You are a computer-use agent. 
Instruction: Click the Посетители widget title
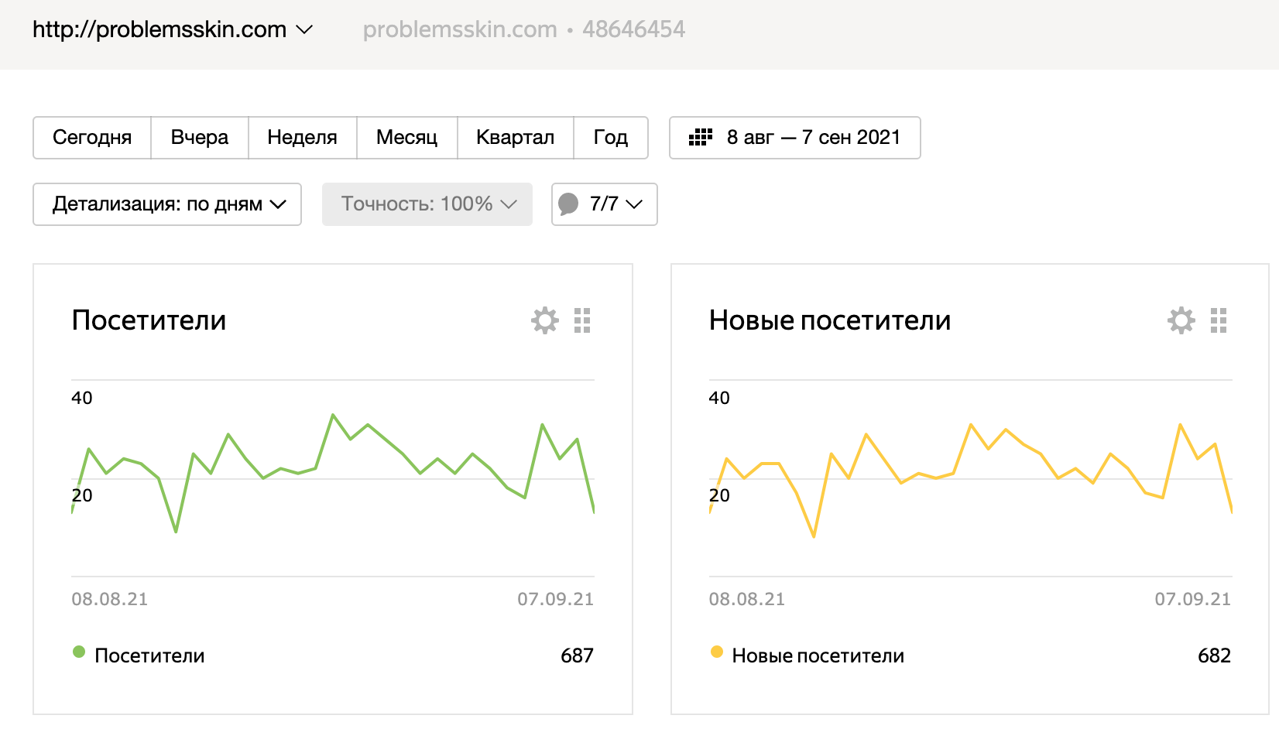click(x=149, y=320)
